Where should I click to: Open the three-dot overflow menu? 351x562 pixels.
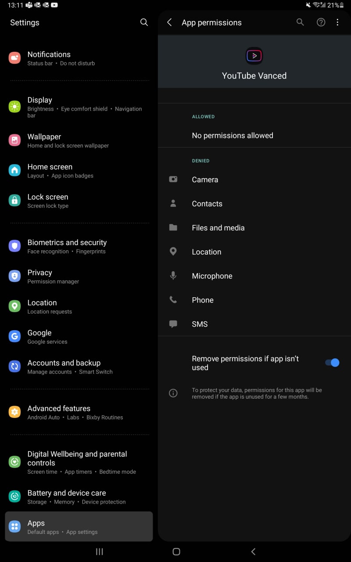337,22
